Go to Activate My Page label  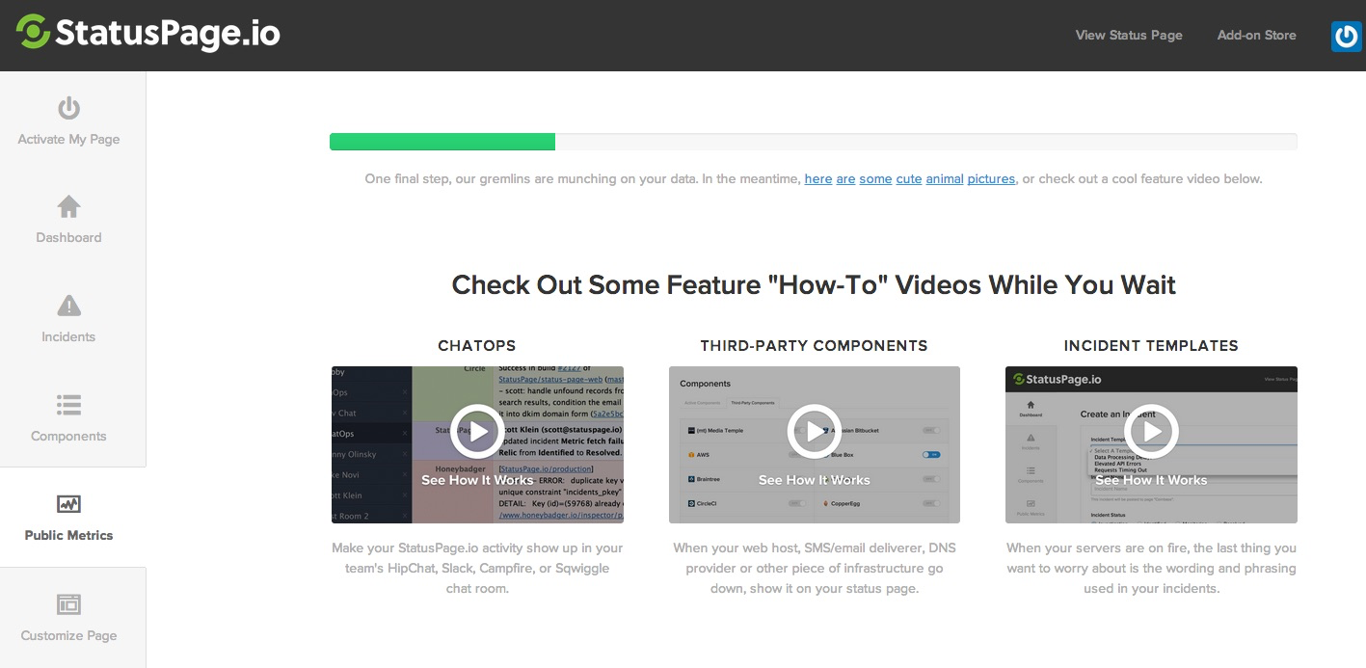(68, 139)
